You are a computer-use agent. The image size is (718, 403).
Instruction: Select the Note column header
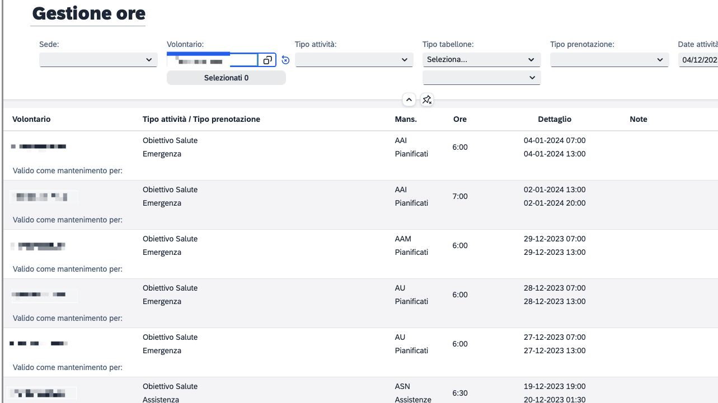(x=638, y=119)
